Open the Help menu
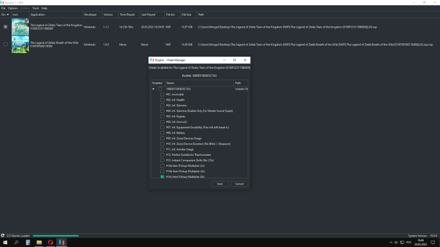The height and width of the screenshot is (247, 440). [x=45, y=8]
